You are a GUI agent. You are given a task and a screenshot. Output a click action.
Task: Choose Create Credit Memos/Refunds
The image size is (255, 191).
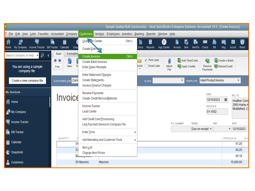(x=108, y=98)
